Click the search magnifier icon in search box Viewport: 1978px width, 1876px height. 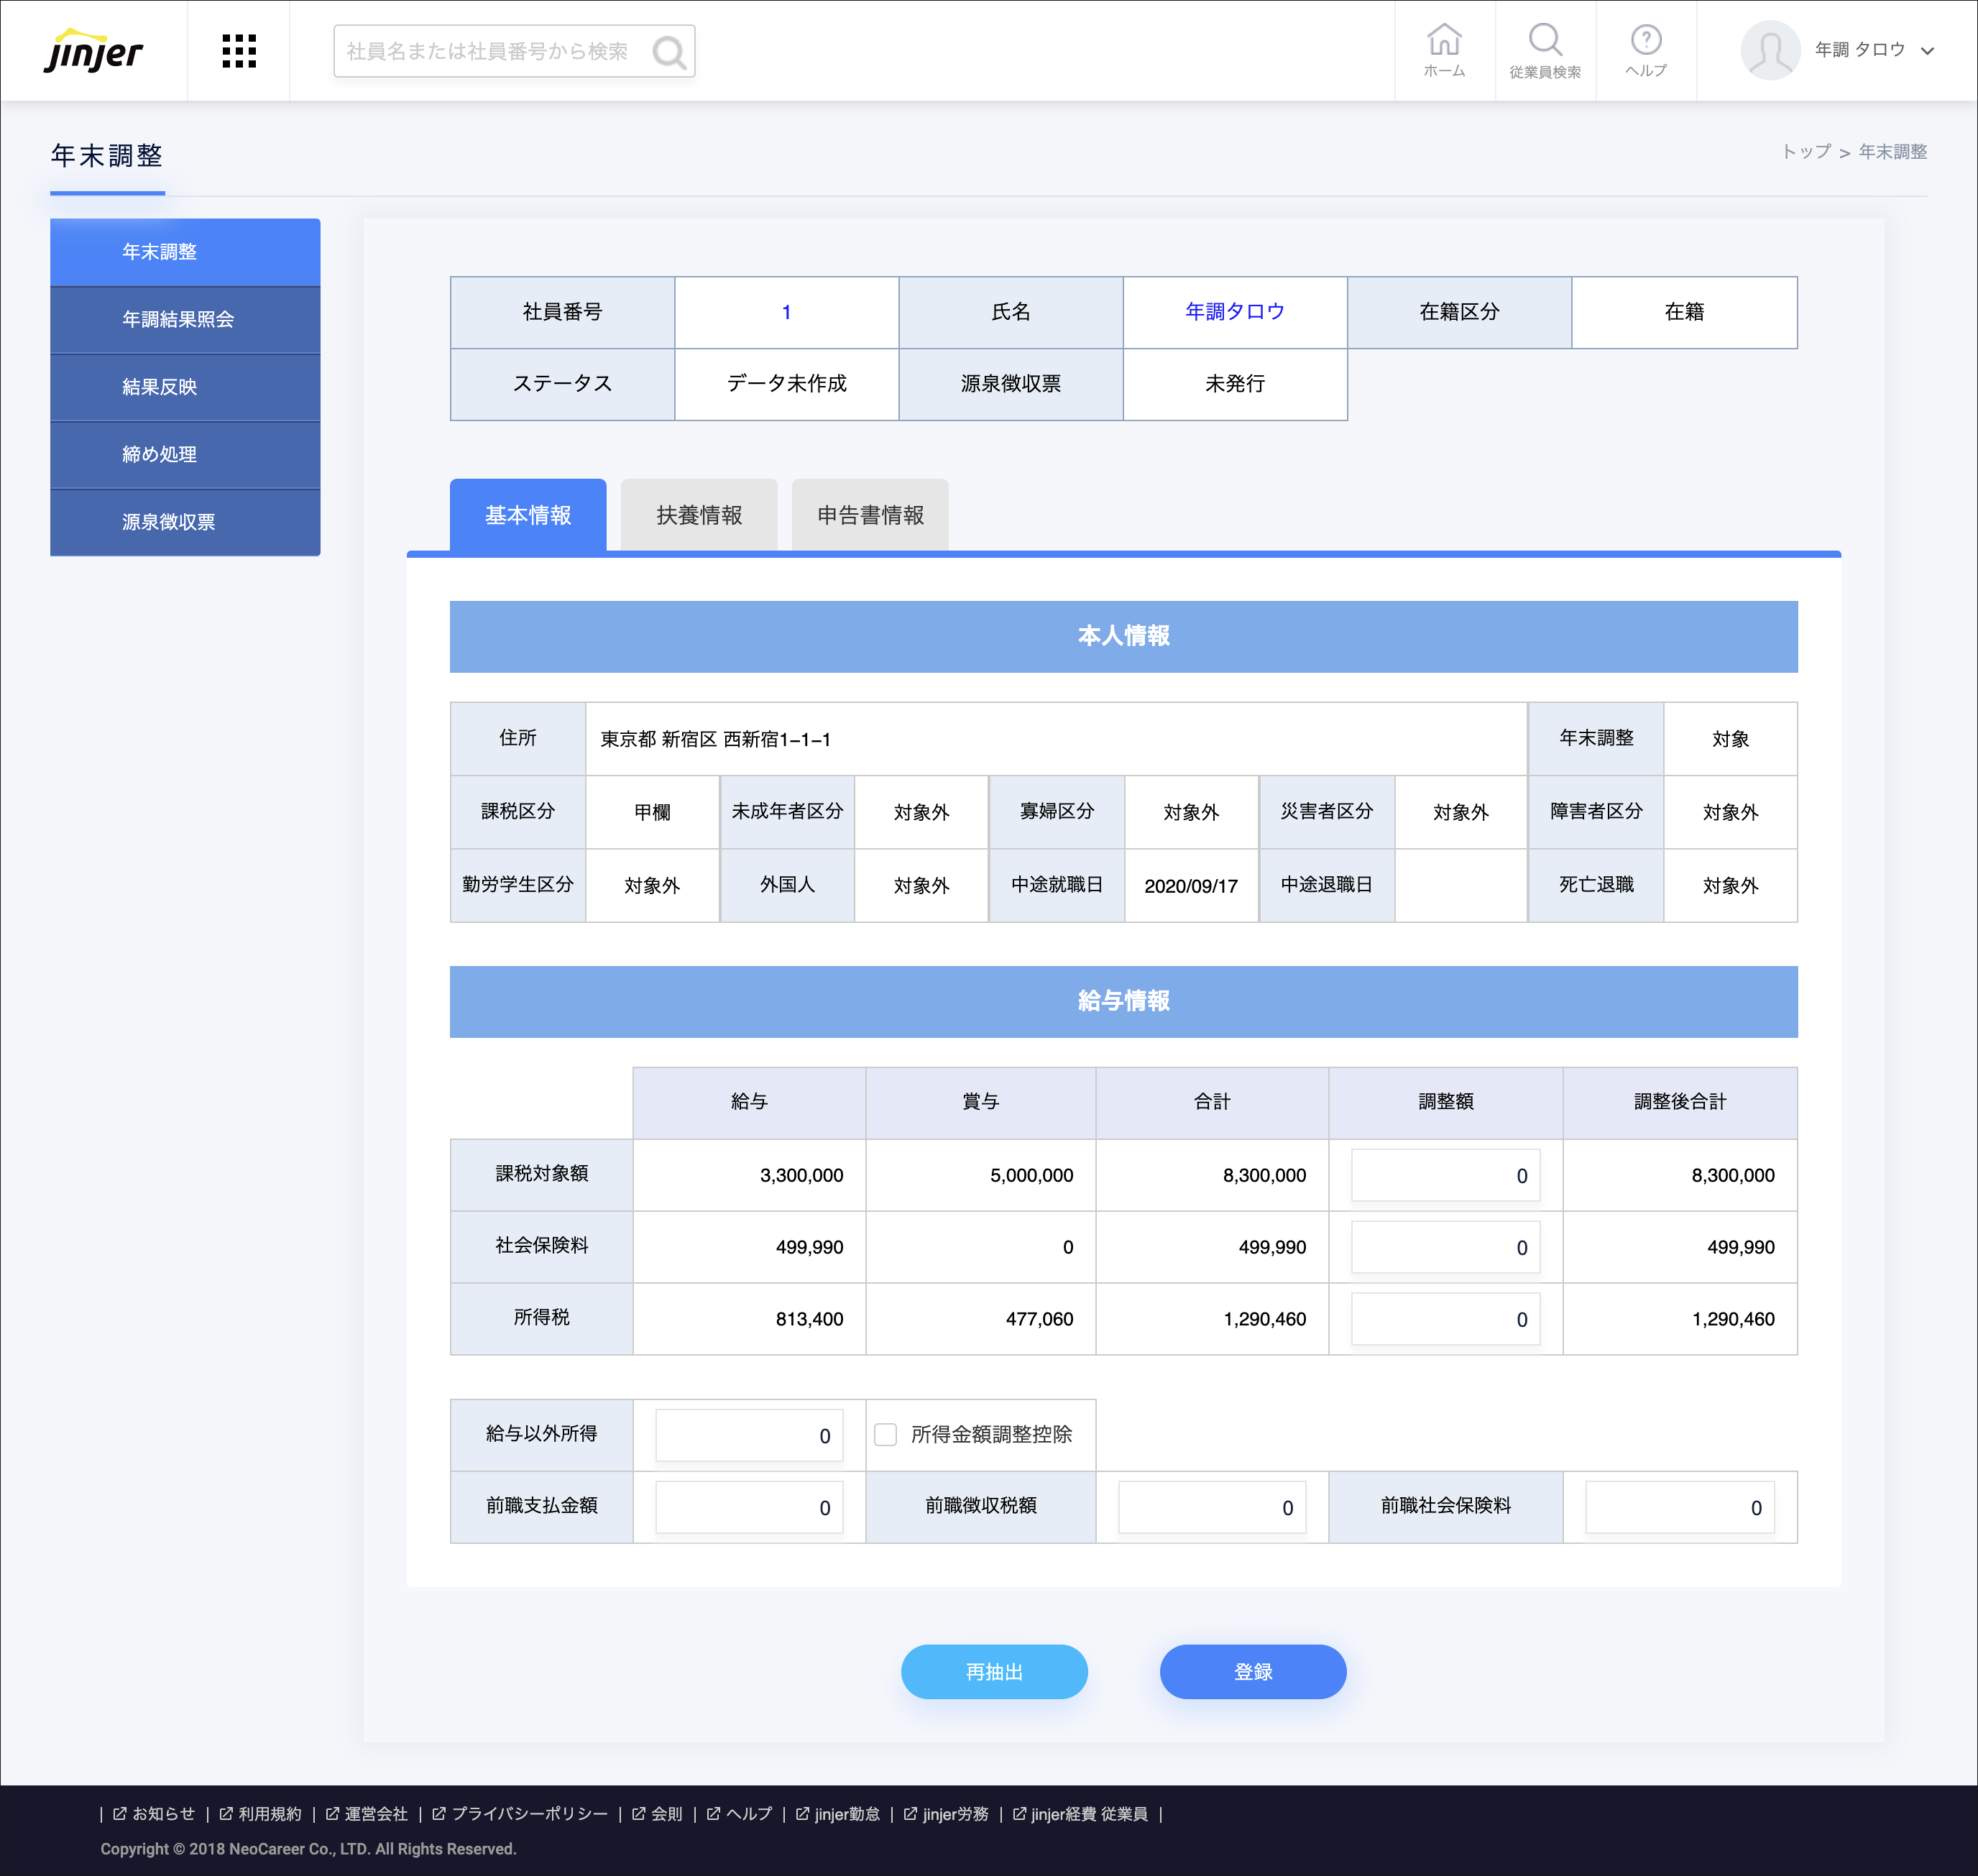(668, 52)
